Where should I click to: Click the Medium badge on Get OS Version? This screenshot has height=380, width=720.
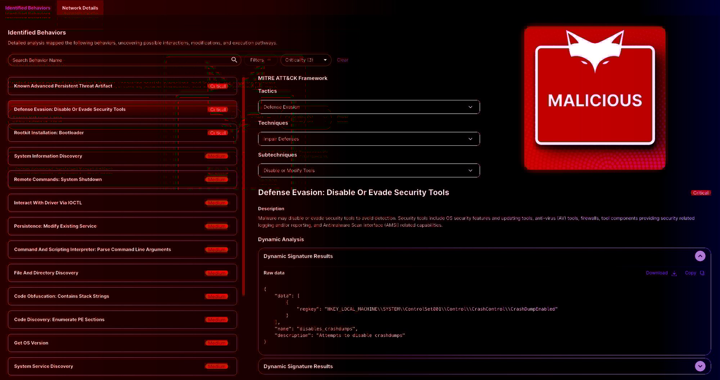[x=216, y=343]
